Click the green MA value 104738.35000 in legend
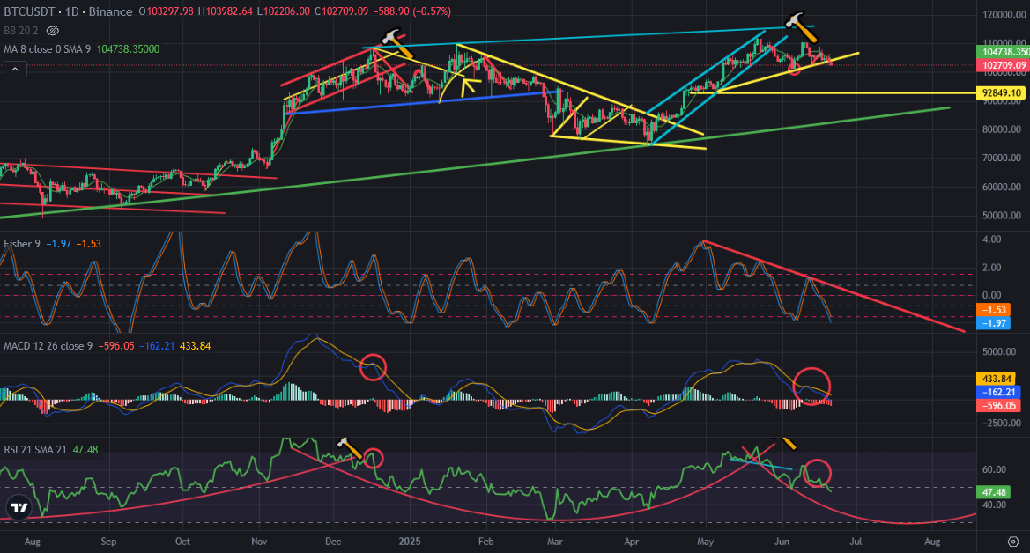The height and width of the screenshot is (553, 1030). pos(128,49)
